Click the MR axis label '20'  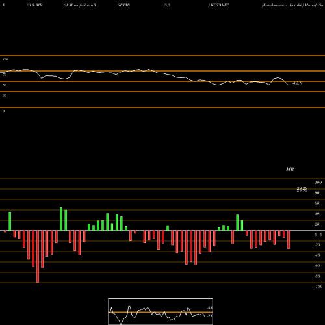pos(317,224)
